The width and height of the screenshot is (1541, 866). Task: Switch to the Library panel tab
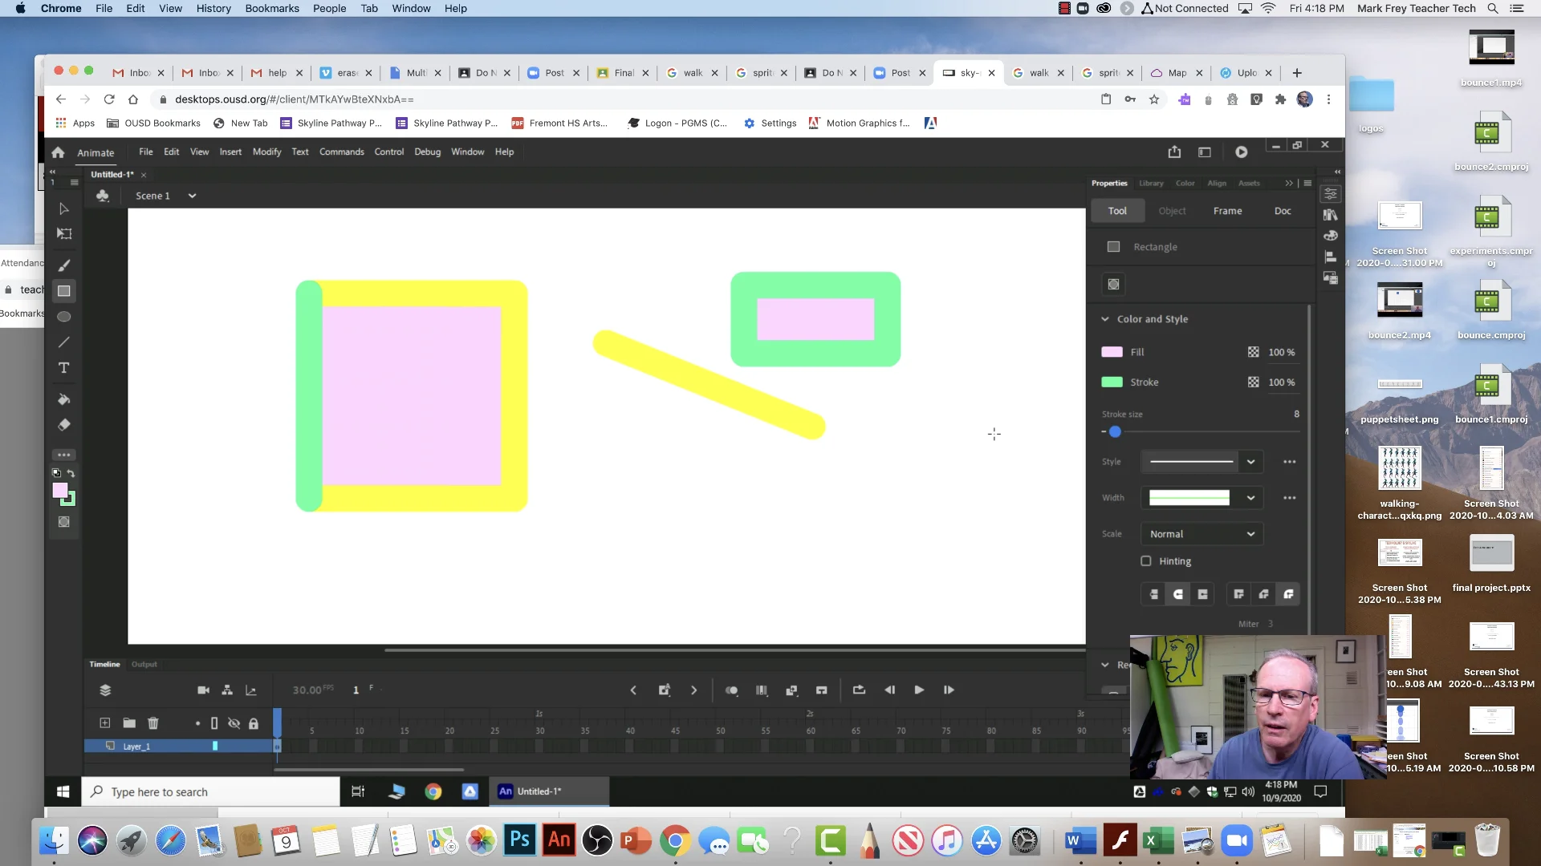[x=1151, y=184]
